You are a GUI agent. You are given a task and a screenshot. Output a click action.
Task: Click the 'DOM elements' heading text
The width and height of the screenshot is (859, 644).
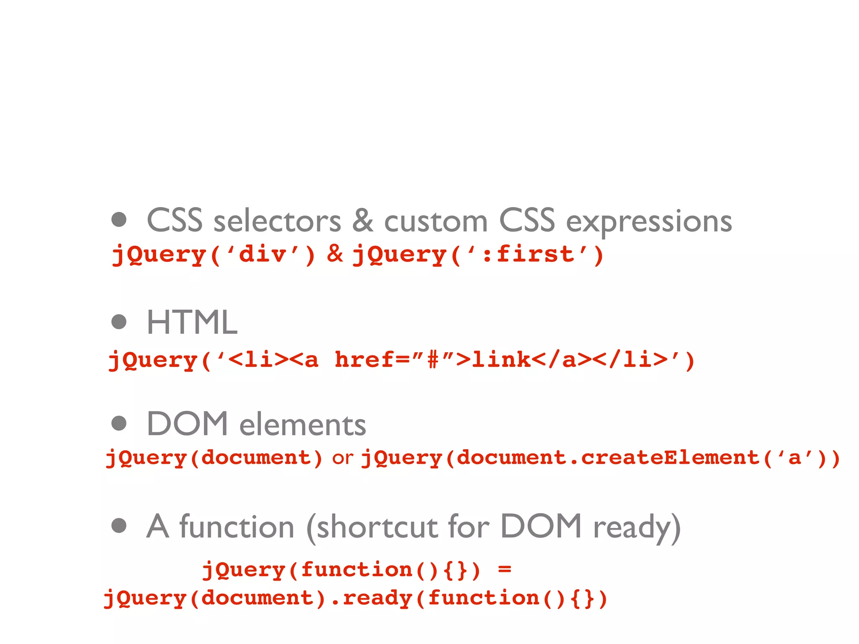tap(256, 424)
